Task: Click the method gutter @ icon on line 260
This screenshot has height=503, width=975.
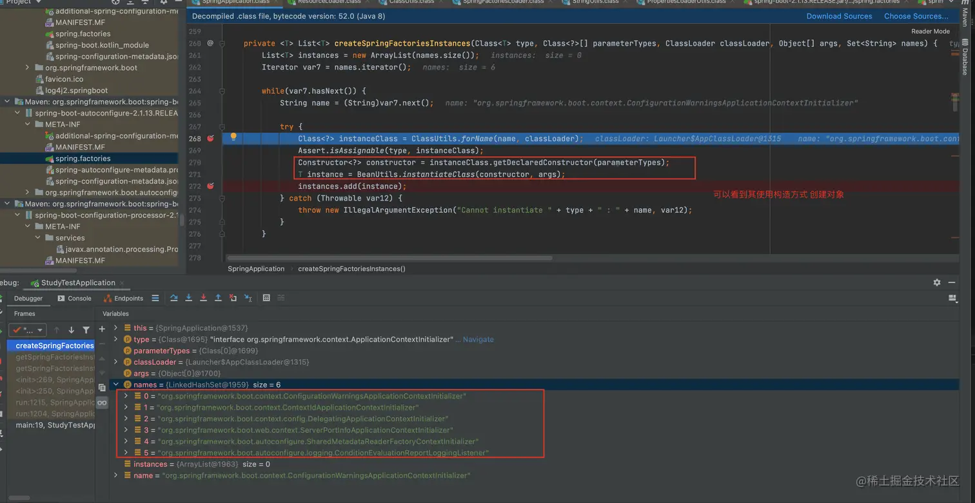Action: coord(210,43)
